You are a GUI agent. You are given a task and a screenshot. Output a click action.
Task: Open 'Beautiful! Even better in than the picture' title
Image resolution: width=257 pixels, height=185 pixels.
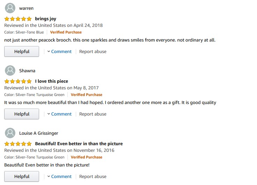(x=79, y=144)
